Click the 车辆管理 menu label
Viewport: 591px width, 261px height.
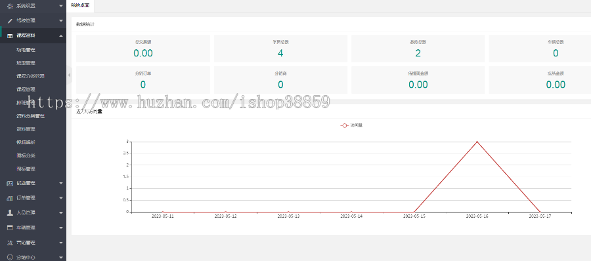tap(26, 228)
